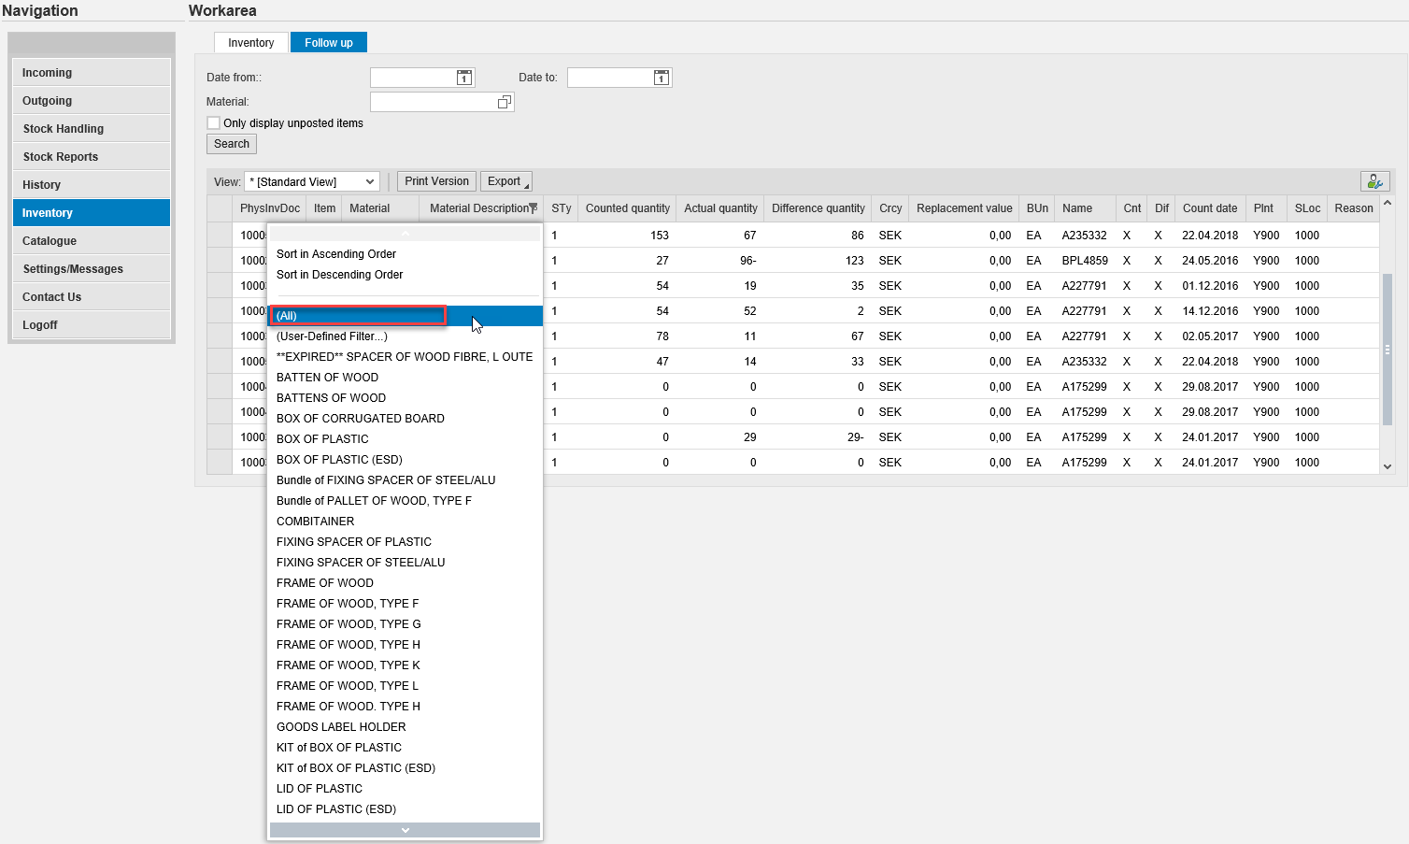The image size is (1409, 844).
Task: Filter by GOODS LABEL HOLDER
Action: tap(405, 727)
